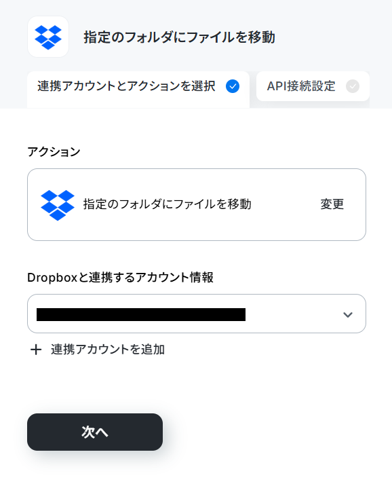Click the API接続設定 tab label text
The width and height of the screenshot is (392, 486).
301,86
